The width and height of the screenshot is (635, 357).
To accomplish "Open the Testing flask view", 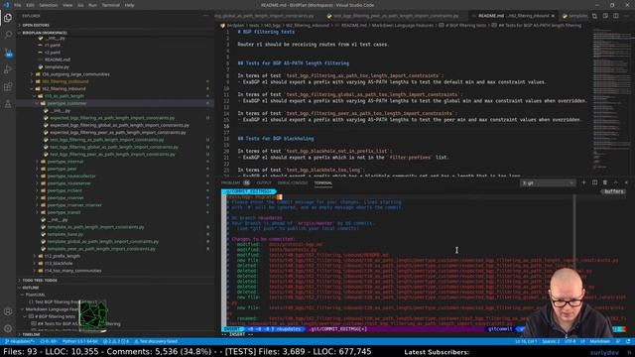I will click(x=8, y=104).
